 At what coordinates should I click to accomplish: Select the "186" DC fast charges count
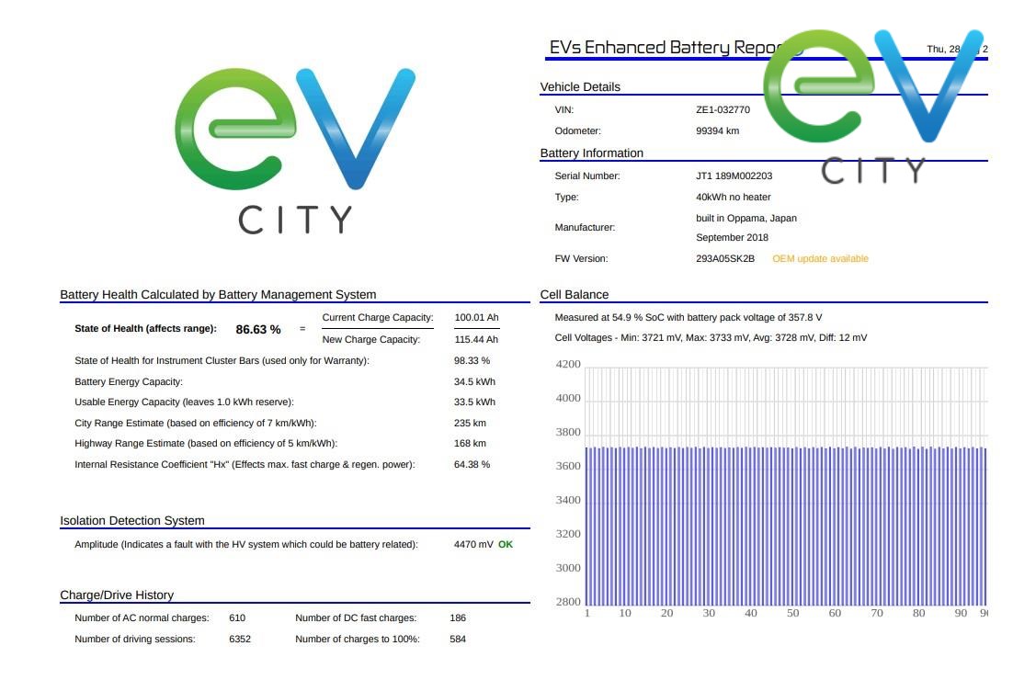pyautogui.click(x=458, y=618)
